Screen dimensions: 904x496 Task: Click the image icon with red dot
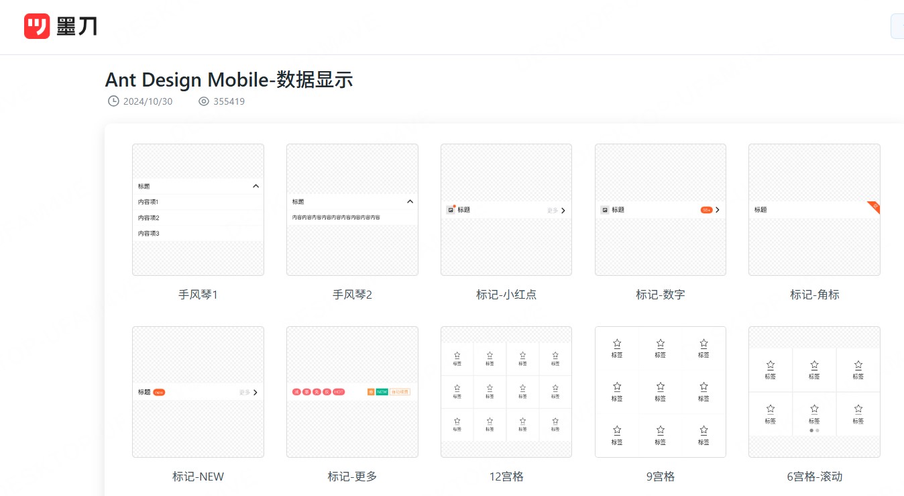[451, 209]
